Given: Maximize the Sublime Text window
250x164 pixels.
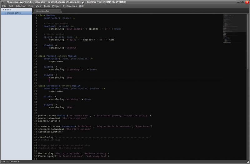Looking at the screenshot, I should [x=243, y=2].
